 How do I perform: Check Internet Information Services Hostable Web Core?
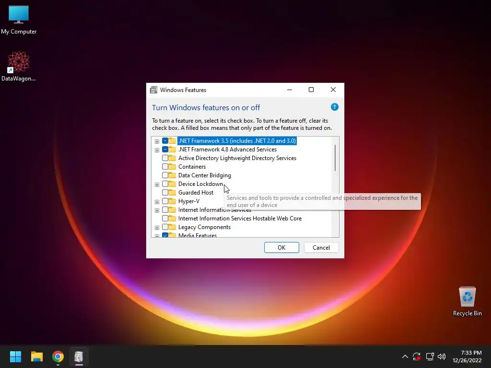(x=165, y=218)
